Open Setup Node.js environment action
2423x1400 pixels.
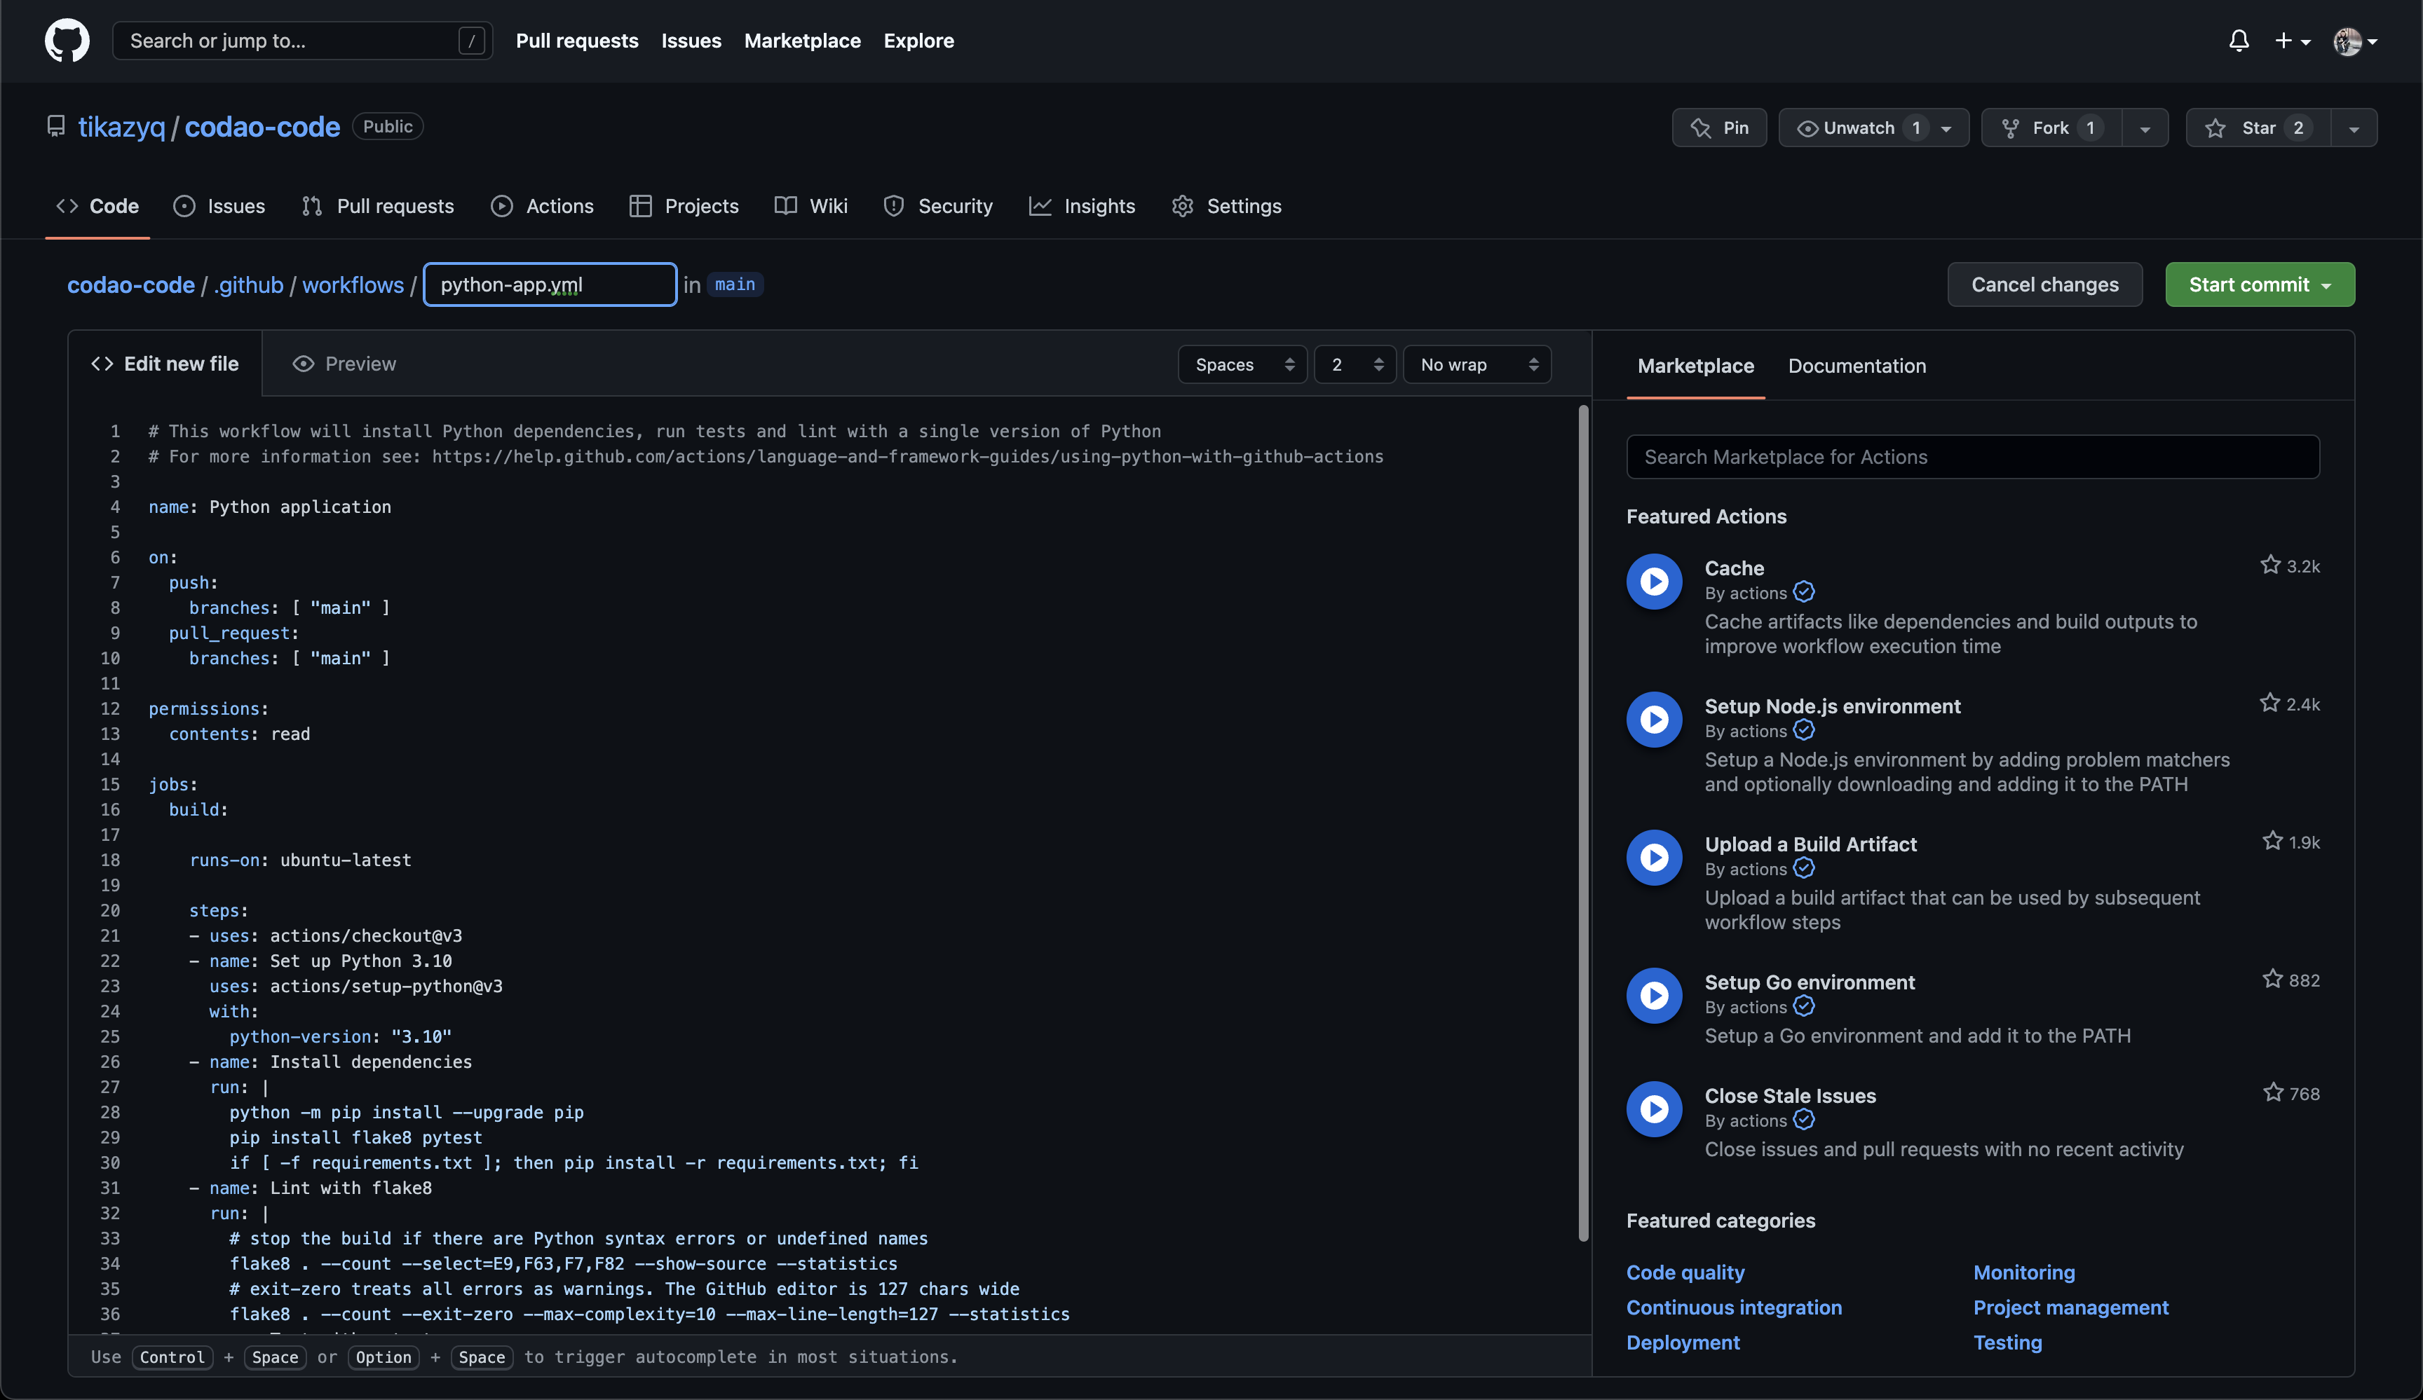(1832, 706)
